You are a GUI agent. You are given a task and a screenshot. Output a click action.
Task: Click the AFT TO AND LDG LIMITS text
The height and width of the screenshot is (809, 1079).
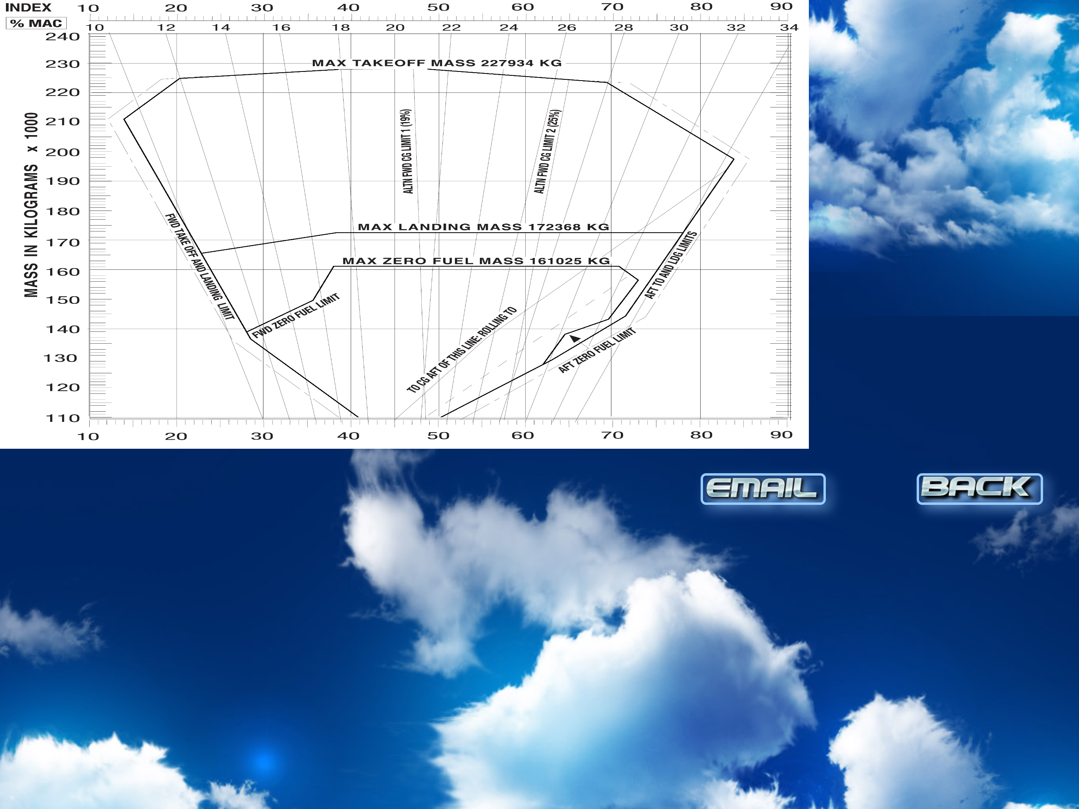pos(671,265)
